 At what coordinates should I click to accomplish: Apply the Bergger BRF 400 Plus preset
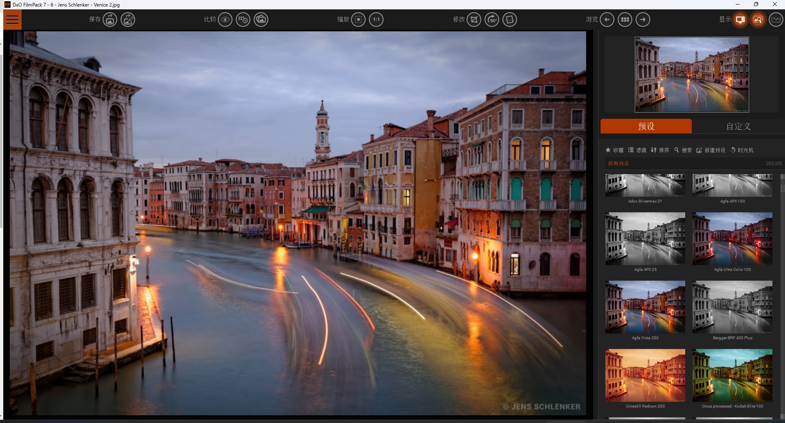pos(732,307)
